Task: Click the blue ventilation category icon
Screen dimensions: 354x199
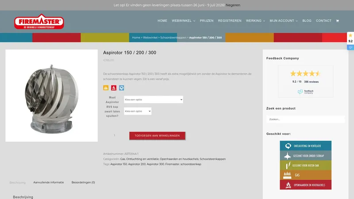Action: click(x=121, y=88)
